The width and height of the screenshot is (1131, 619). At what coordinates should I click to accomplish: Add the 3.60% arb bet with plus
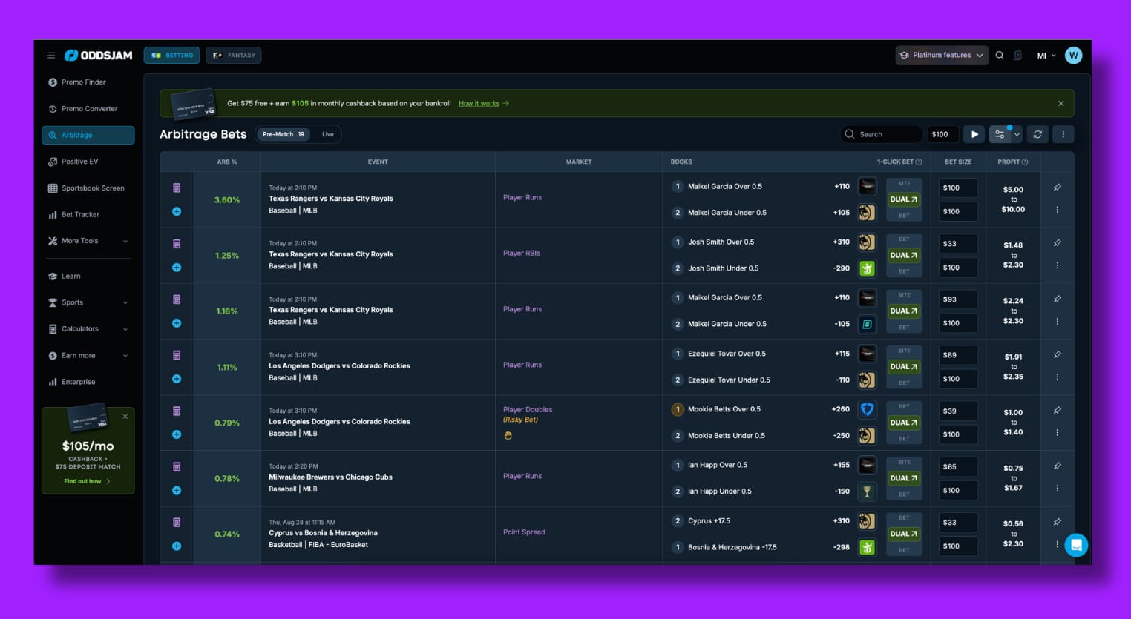177,211
